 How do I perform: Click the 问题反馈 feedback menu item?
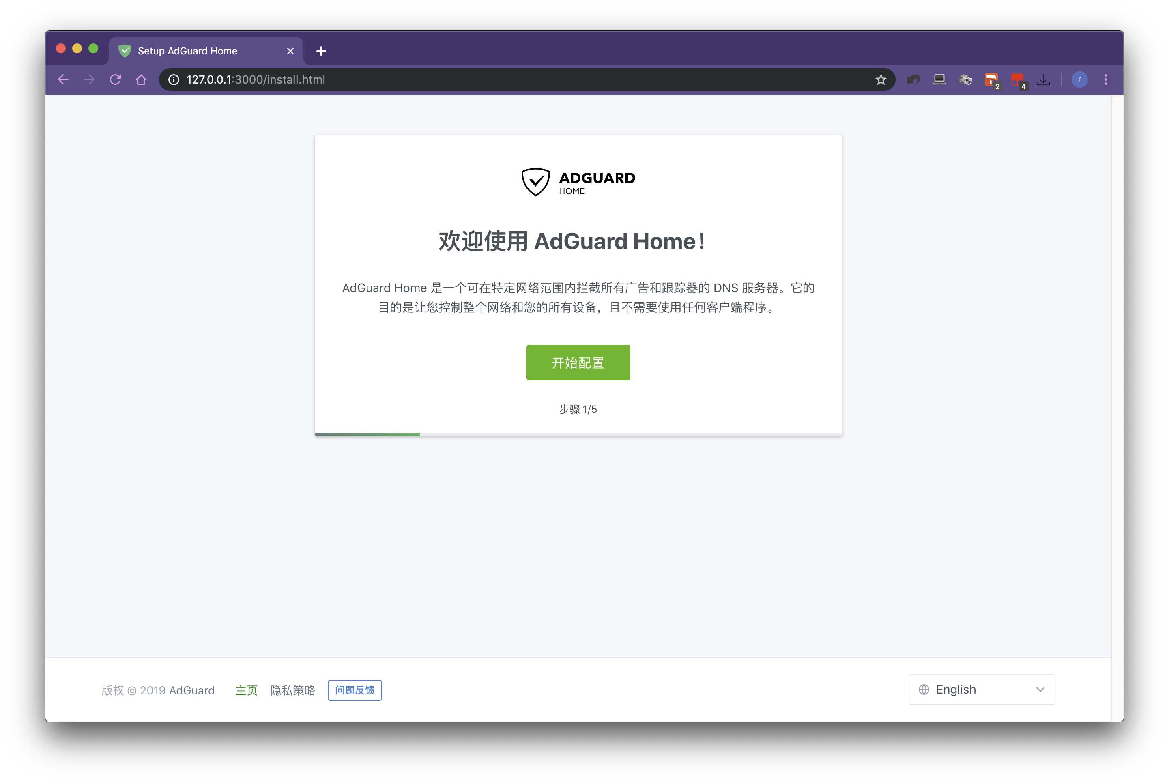click(355, 690)
